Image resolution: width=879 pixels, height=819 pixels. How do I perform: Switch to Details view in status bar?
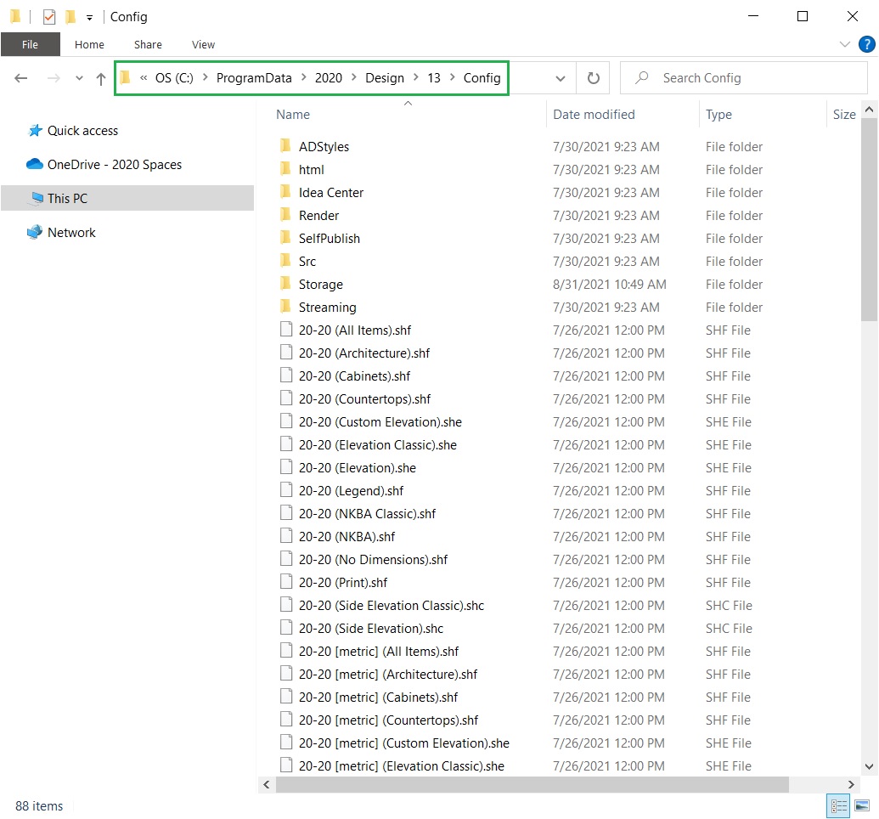pos(838,806)
